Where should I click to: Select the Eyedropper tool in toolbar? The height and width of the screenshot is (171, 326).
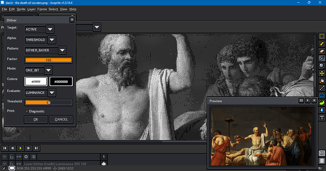tap(322, 58)
